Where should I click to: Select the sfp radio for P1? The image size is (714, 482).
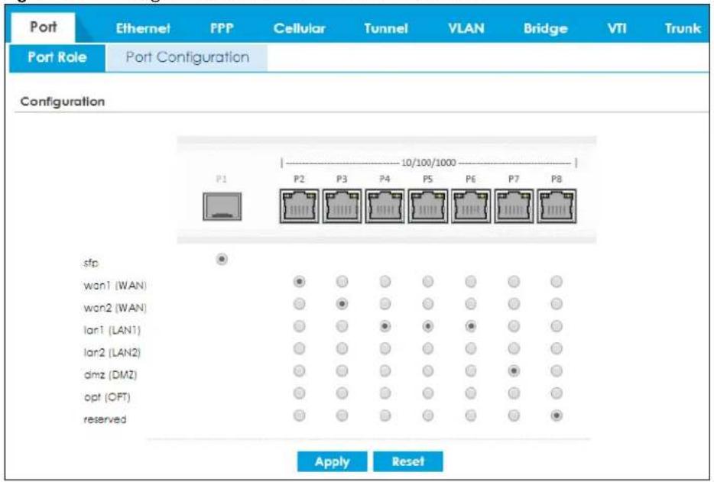coord(222,259)
